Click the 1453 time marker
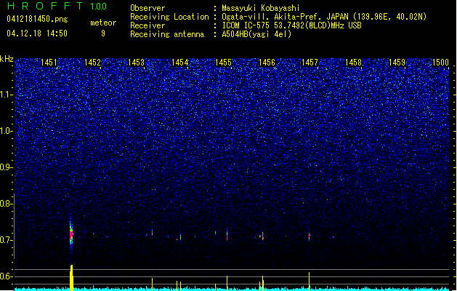Screen dimensions: 457x291 (x=136, y=63)
